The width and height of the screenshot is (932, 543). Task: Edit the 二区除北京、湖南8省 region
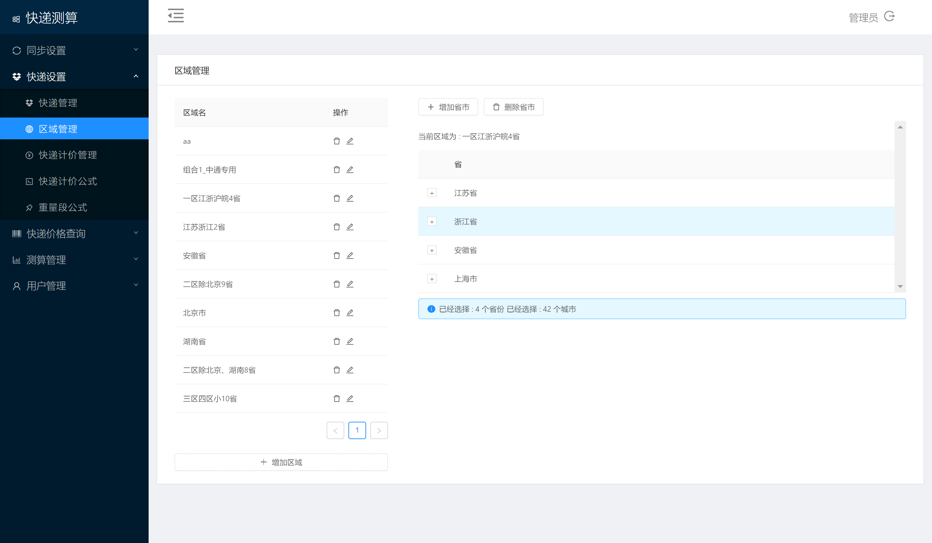[350, 370]
